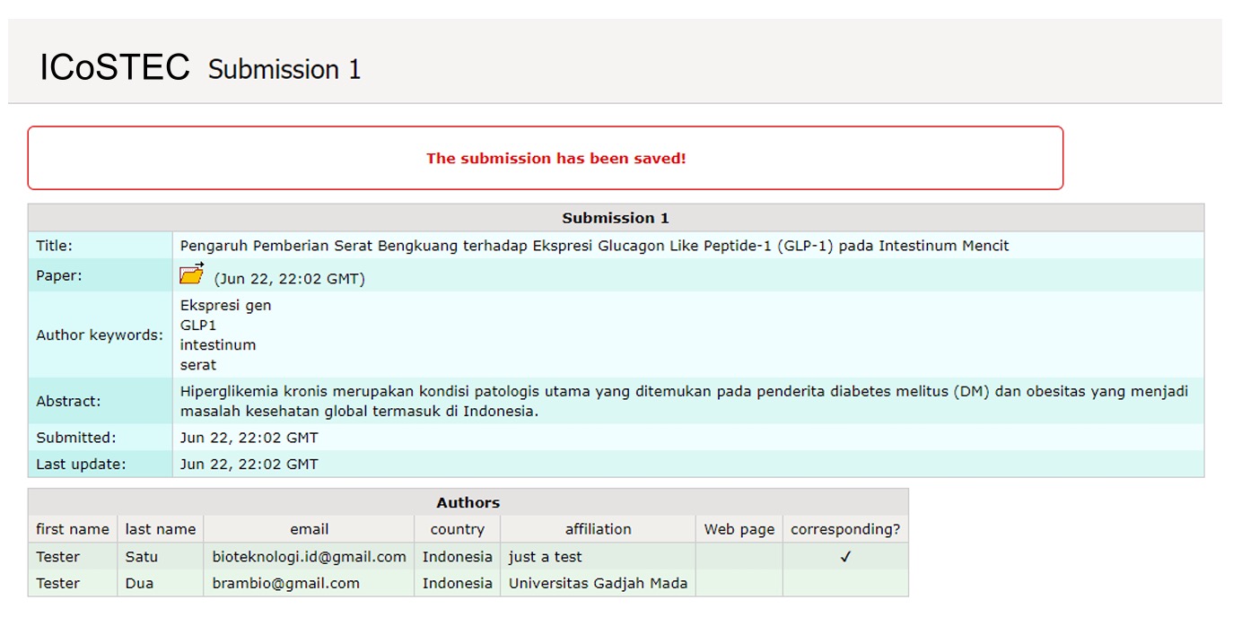
Task: Click the affiliation Universitas Gadjah Mada
Action: 598,583
